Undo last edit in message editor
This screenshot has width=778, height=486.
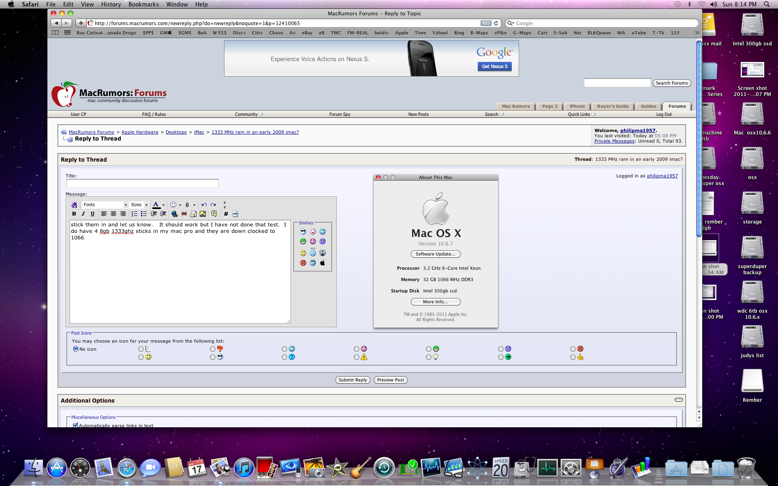pyautogui.click(x=204, y=205)
